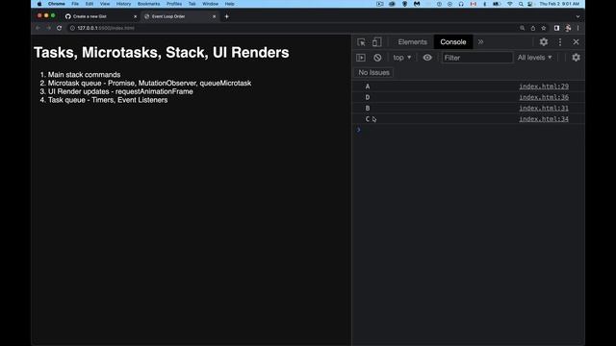Click list item UI Render updates
The width and height of the screenshot is (616, 346).
[120, 91]
